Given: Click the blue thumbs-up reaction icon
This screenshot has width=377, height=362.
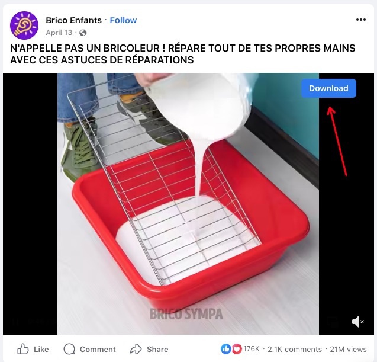Looking at the screenshot, I should (225, 349).
